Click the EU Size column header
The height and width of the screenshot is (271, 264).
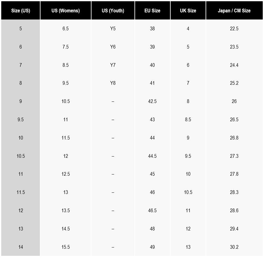coord(152,11)
